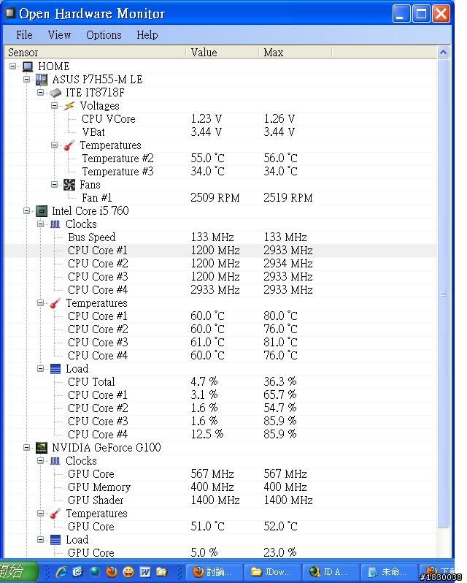This screenshot has width=467, height=583.
Task: Click the ASUS P7H55-M LE motherboard icon
Action: pos(41,80)
